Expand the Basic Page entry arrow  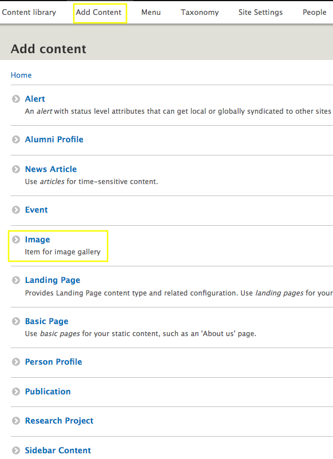[17, 321]
